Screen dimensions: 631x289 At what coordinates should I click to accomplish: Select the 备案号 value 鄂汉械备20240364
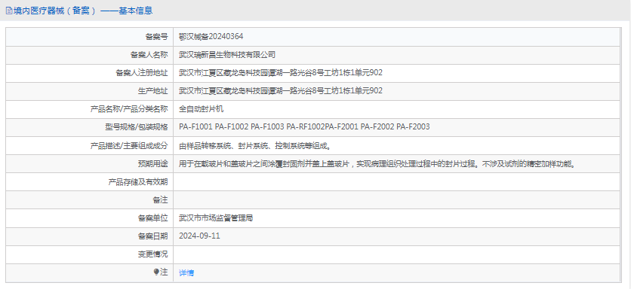click(211, 37)
